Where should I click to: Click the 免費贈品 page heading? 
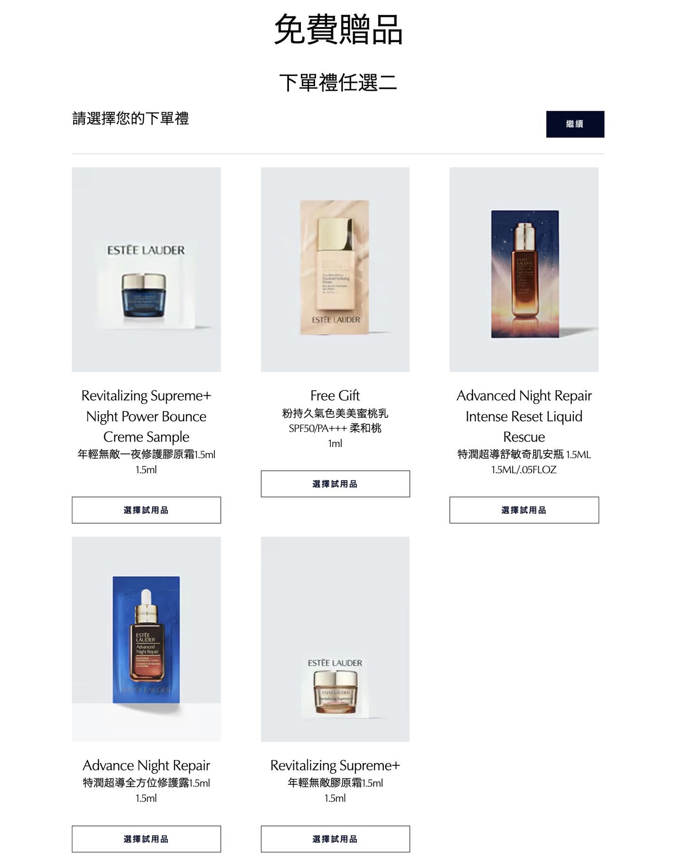pyautogui.click(x=338, y=29)
